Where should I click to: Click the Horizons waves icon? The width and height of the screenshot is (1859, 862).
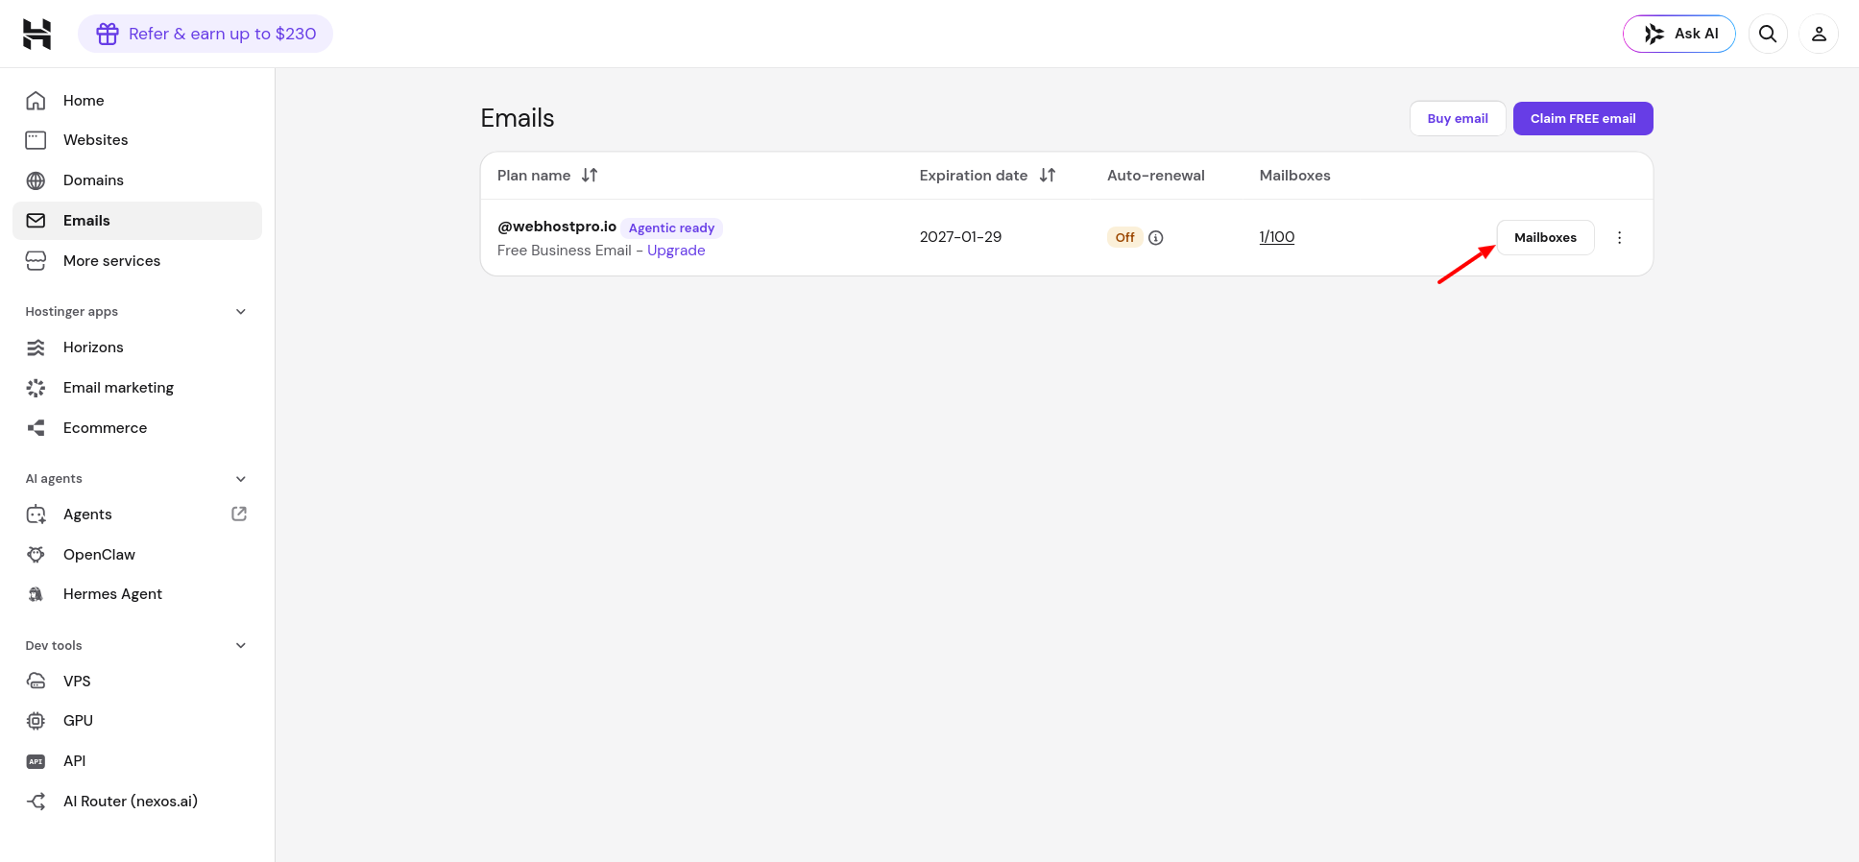[36, 347]
